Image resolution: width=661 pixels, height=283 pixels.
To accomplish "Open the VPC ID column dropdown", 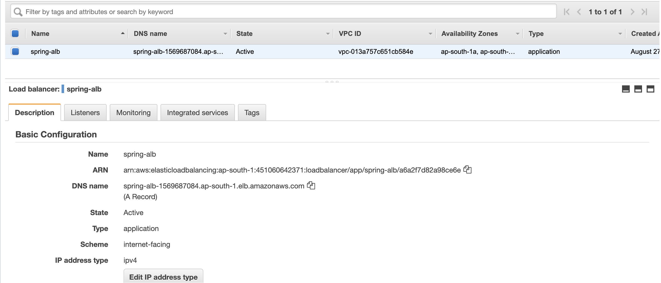I will (430, 33).
